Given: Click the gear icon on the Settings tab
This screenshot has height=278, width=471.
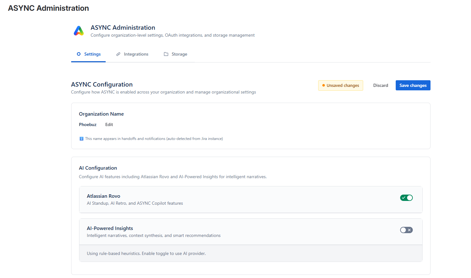Looking at the screenshot, I should coord(78,54).
